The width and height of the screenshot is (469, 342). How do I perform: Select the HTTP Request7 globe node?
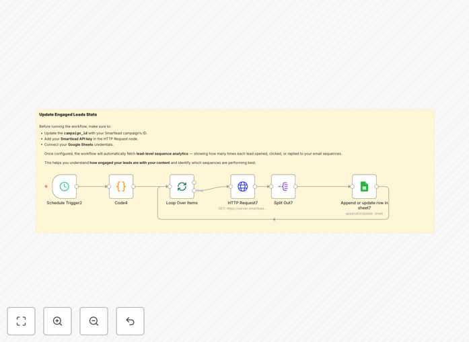click(x=243, y=186)
